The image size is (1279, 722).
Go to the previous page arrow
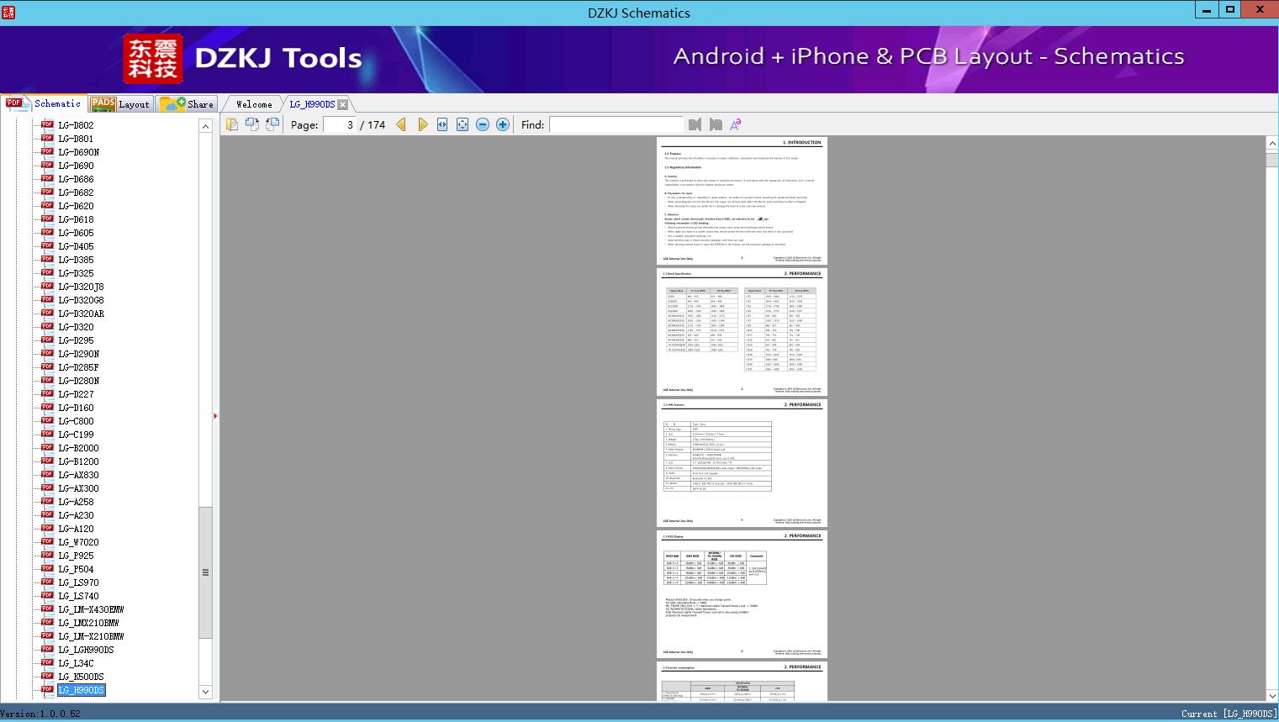401,124
